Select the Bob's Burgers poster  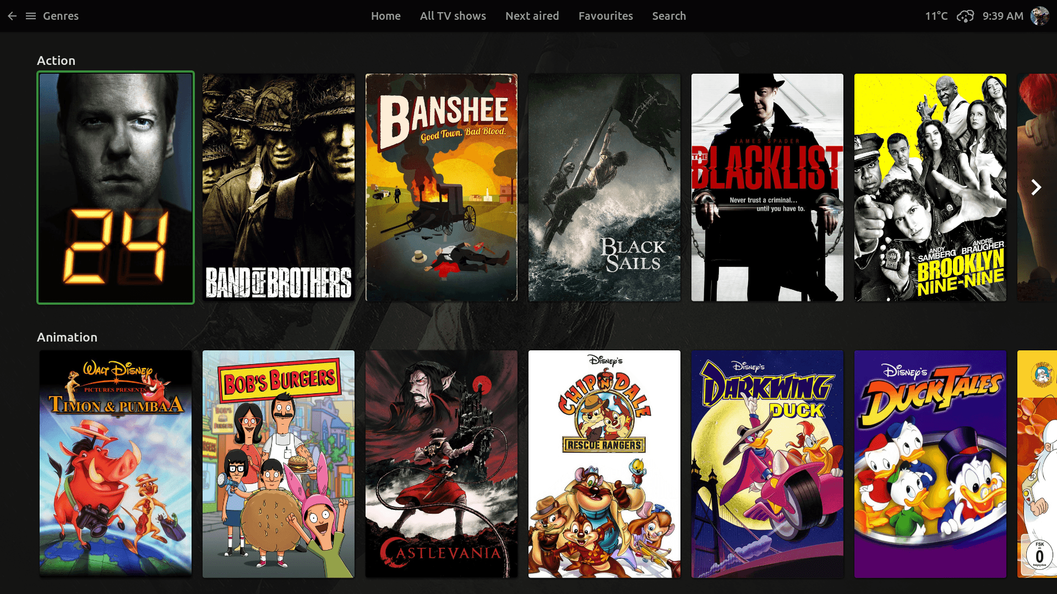pyautogui.click(x=279, y=464)
